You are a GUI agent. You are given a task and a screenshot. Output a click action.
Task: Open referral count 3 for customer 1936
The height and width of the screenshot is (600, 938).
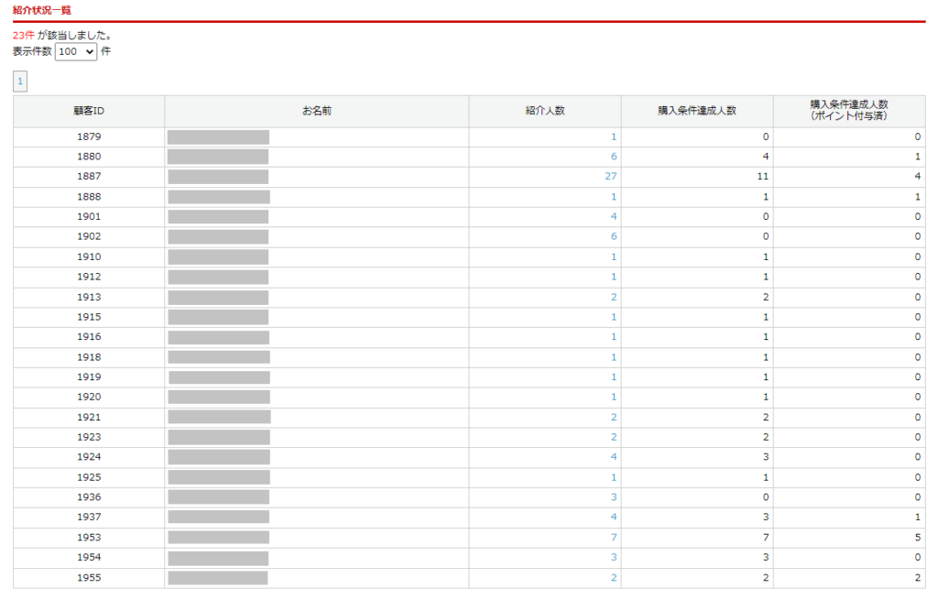click(x=613, y=497)
